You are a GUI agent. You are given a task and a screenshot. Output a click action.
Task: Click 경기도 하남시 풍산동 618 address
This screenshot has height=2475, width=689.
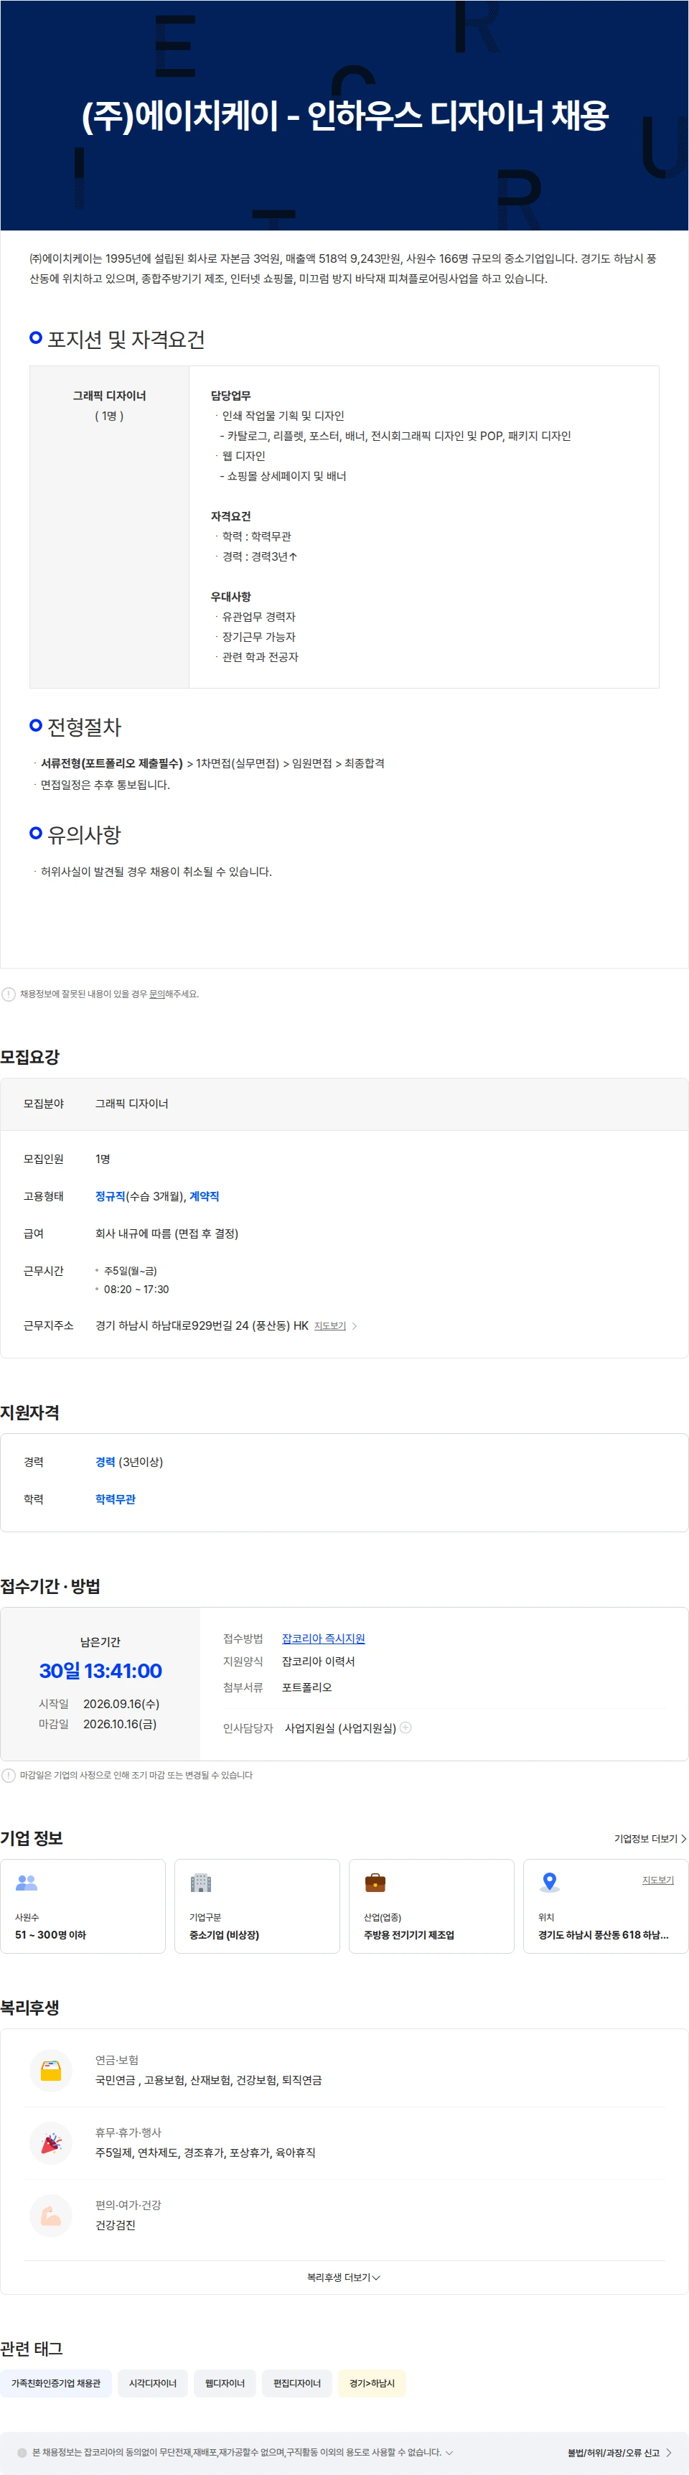[x=602, y=1934]
